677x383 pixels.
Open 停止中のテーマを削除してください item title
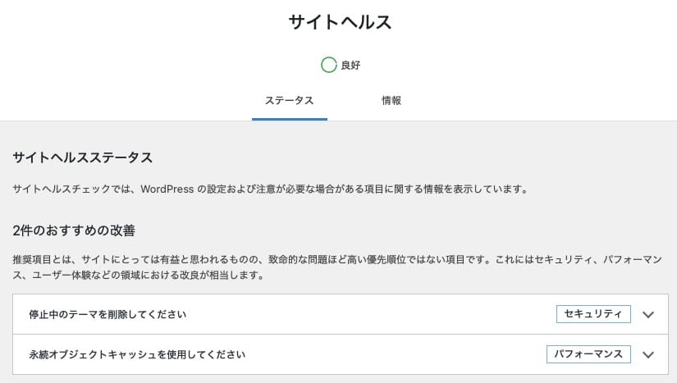pyautogui.click(x=107, y=314)
